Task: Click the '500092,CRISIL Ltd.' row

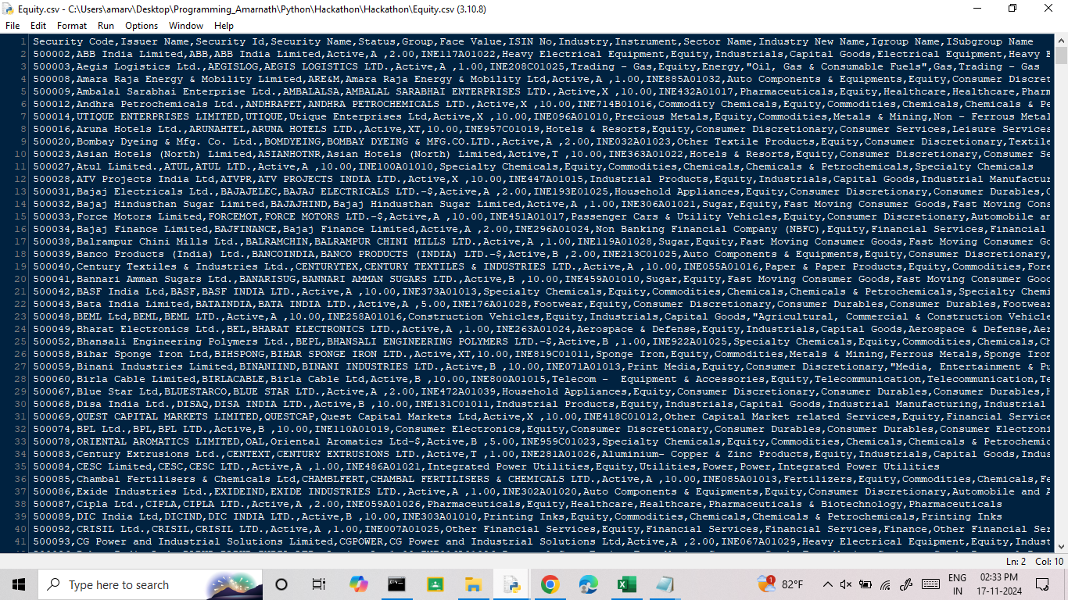Action: tap(543, 529)
